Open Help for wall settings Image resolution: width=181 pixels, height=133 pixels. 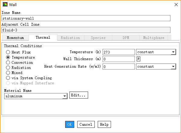(x=104, y=125)
